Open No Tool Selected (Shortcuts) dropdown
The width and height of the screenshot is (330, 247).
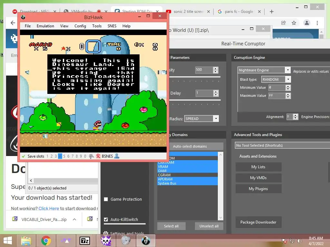tap(282, 145)
